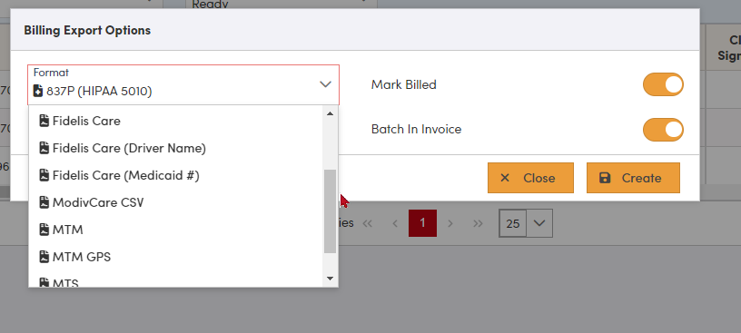Click the Create button
Screen dimensions: 741x333
[x=633, y=178]
